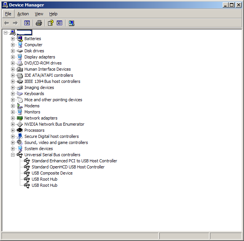244x241 pixels.
Task: Click the Universal Serial Bus controllers icon
Action: point(20,155)
